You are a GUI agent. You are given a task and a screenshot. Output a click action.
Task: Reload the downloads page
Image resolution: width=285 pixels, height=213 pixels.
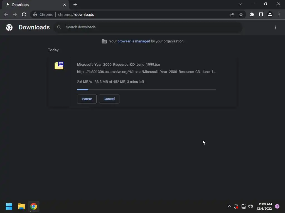click(x=24, y=14)
